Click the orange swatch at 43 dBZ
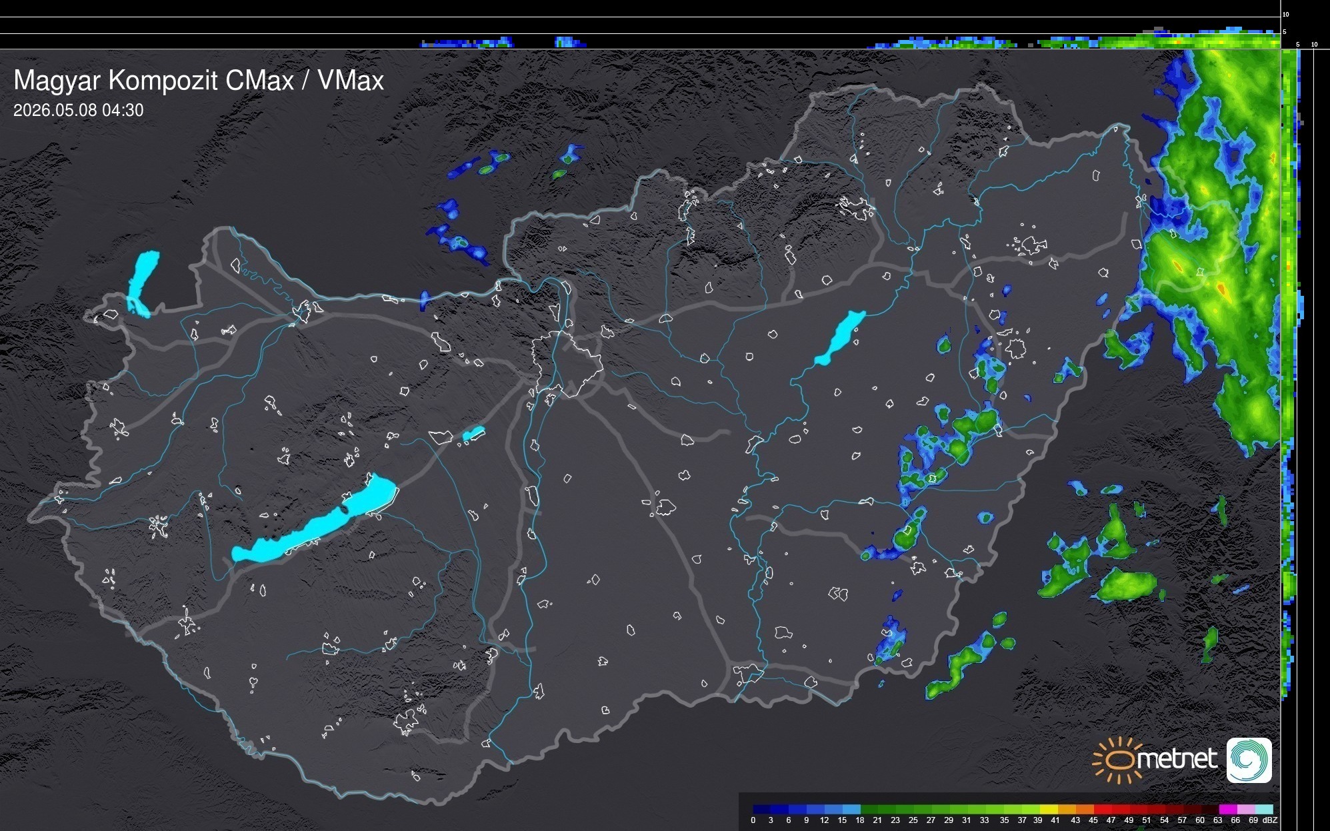Screen dimensions: 1330x831 [x=1085, y=809]
